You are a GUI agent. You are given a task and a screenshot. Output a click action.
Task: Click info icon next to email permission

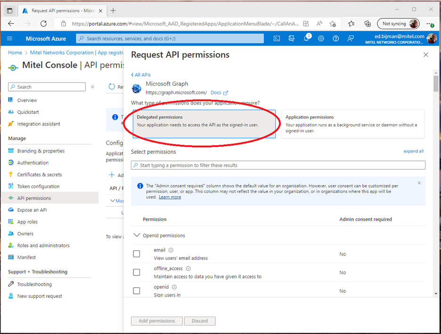[x=171, y=250]
